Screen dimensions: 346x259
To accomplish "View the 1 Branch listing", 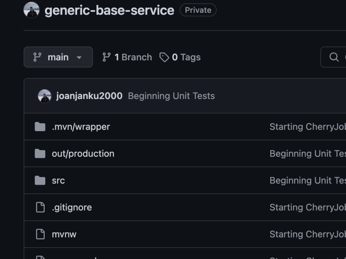I will 133,57.
